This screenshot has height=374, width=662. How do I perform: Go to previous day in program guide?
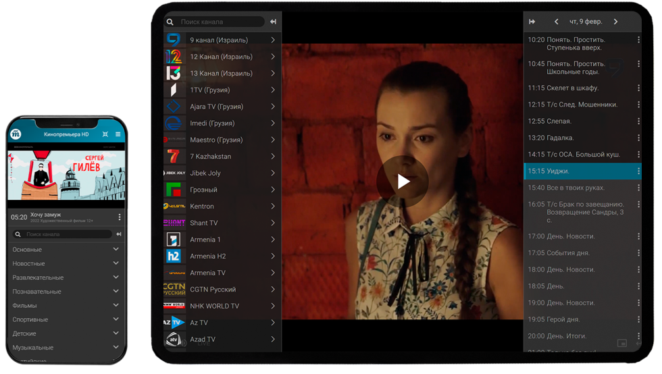[556, 22]
